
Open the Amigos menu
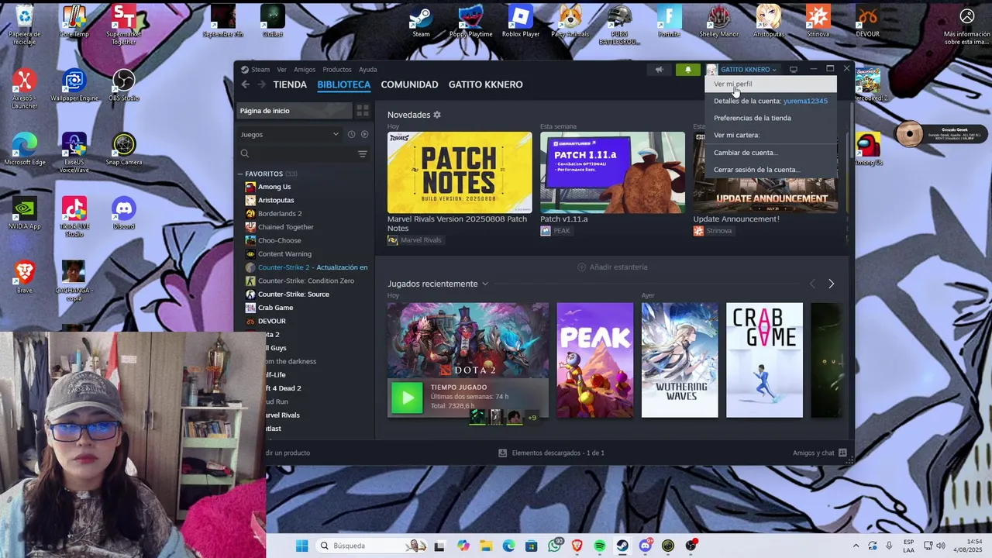click(305, 70)
